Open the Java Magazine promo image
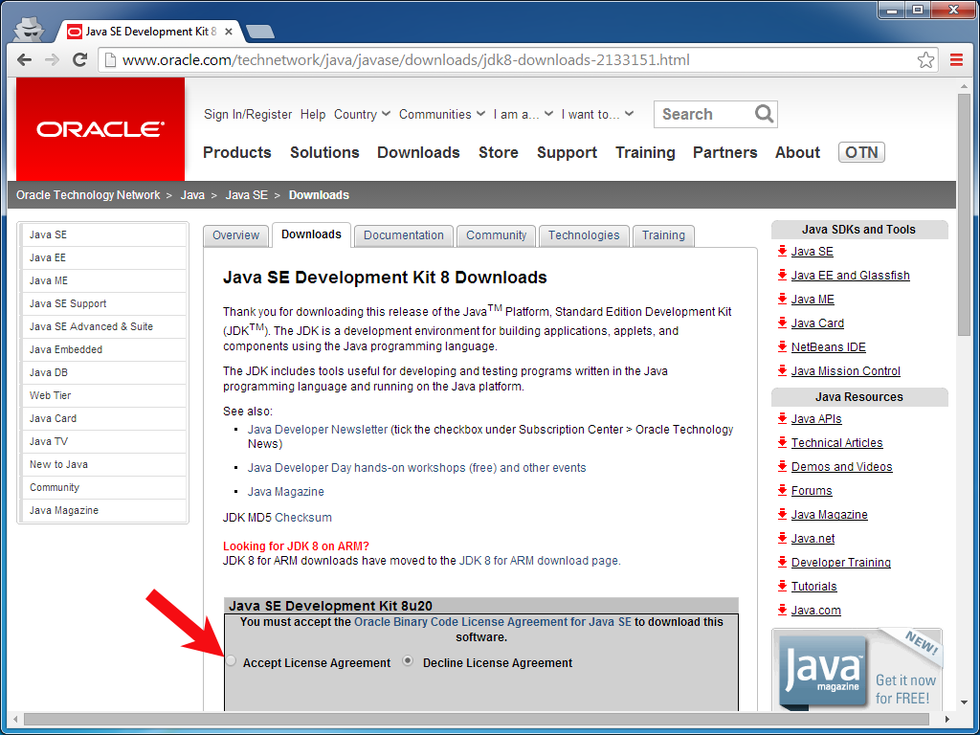 pos(857,670)
